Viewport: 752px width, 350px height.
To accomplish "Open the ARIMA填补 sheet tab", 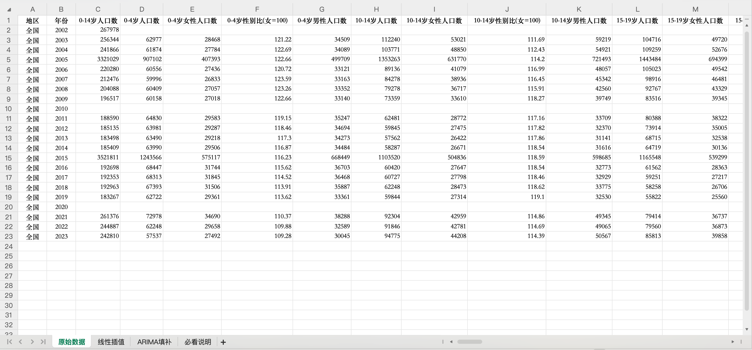I will pos(154,342).
